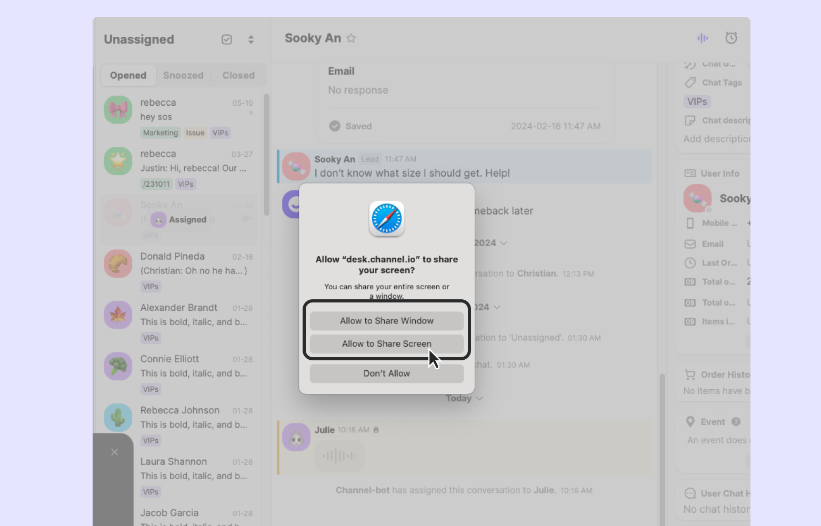Click Julie's rabbit avatar
The image size is (821, 526).
[296, 437]
